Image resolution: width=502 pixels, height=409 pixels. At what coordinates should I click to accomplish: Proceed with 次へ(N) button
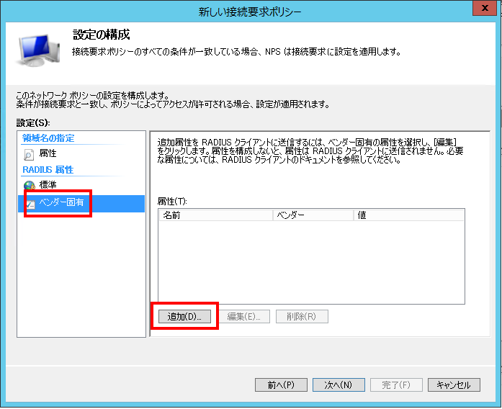[339, 385]
